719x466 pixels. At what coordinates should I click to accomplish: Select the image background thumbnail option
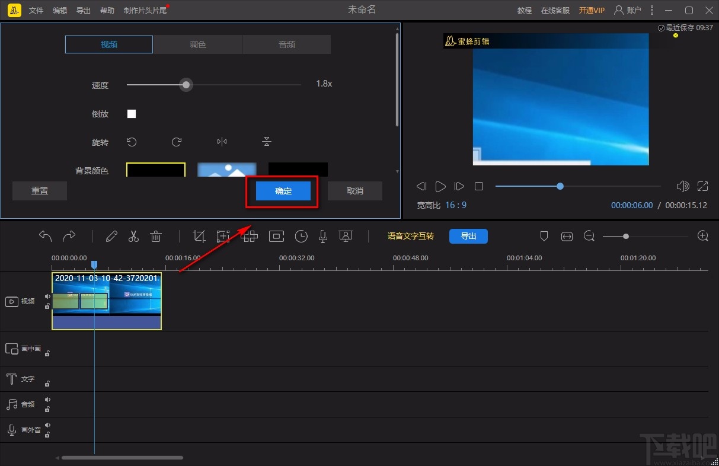227,170
